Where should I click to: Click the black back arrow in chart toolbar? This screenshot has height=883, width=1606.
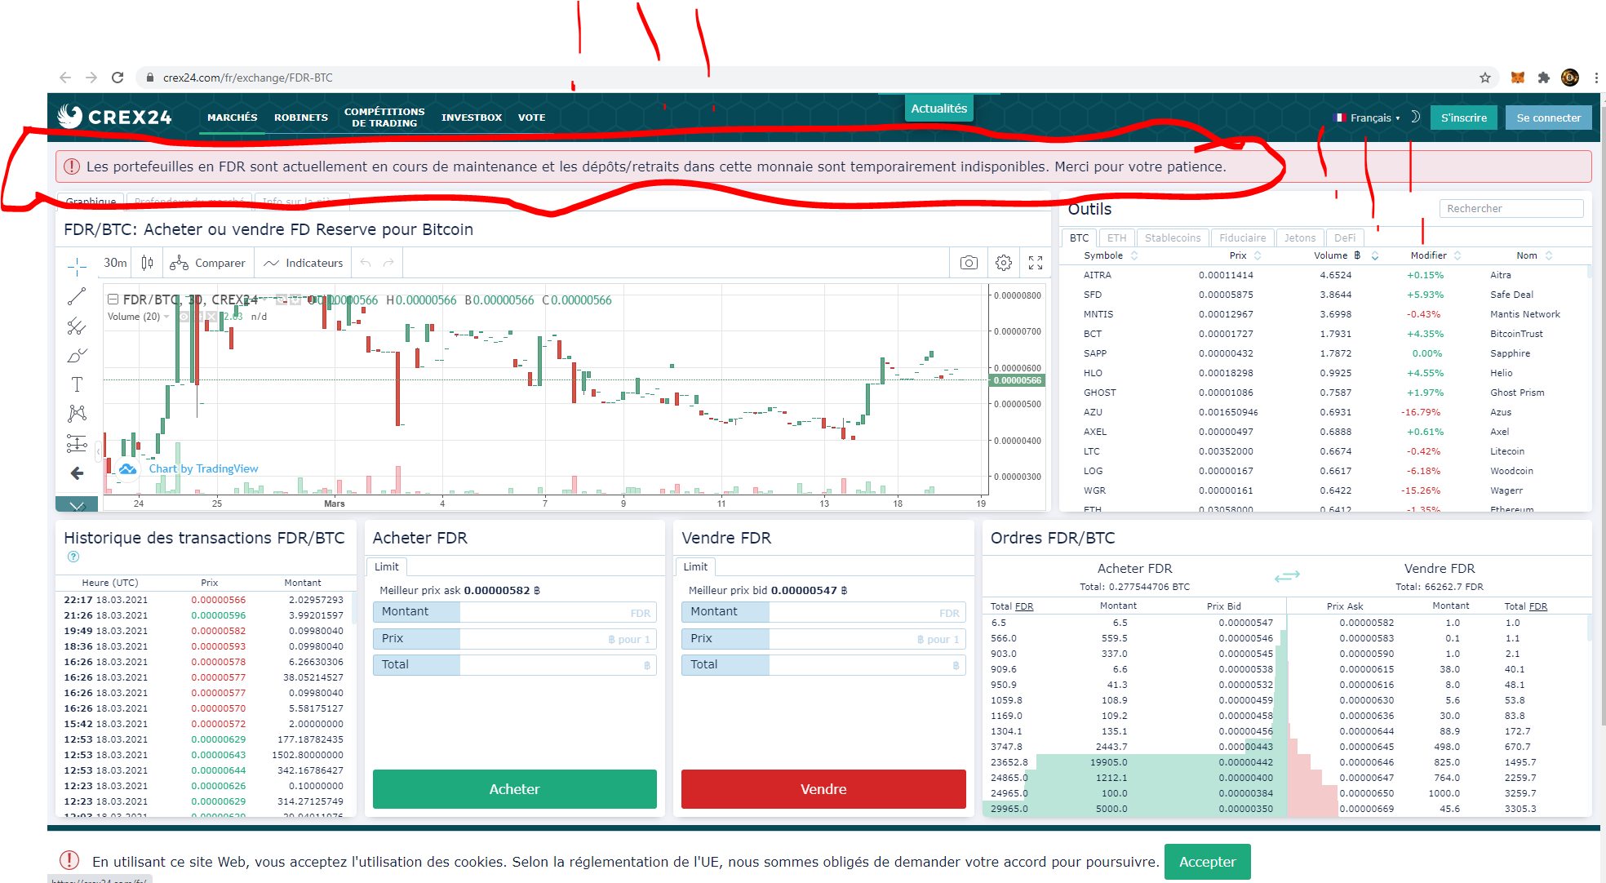click(77, 473)
